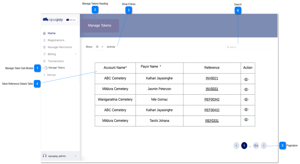View details for reference INV0021

click(x=246, y=79)
